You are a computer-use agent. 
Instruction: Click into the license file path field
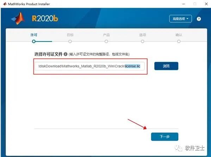[x=89, y=66]
